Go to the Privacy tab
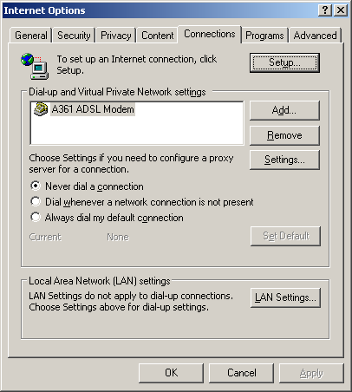The image size is (352, 392). (115, 36)
